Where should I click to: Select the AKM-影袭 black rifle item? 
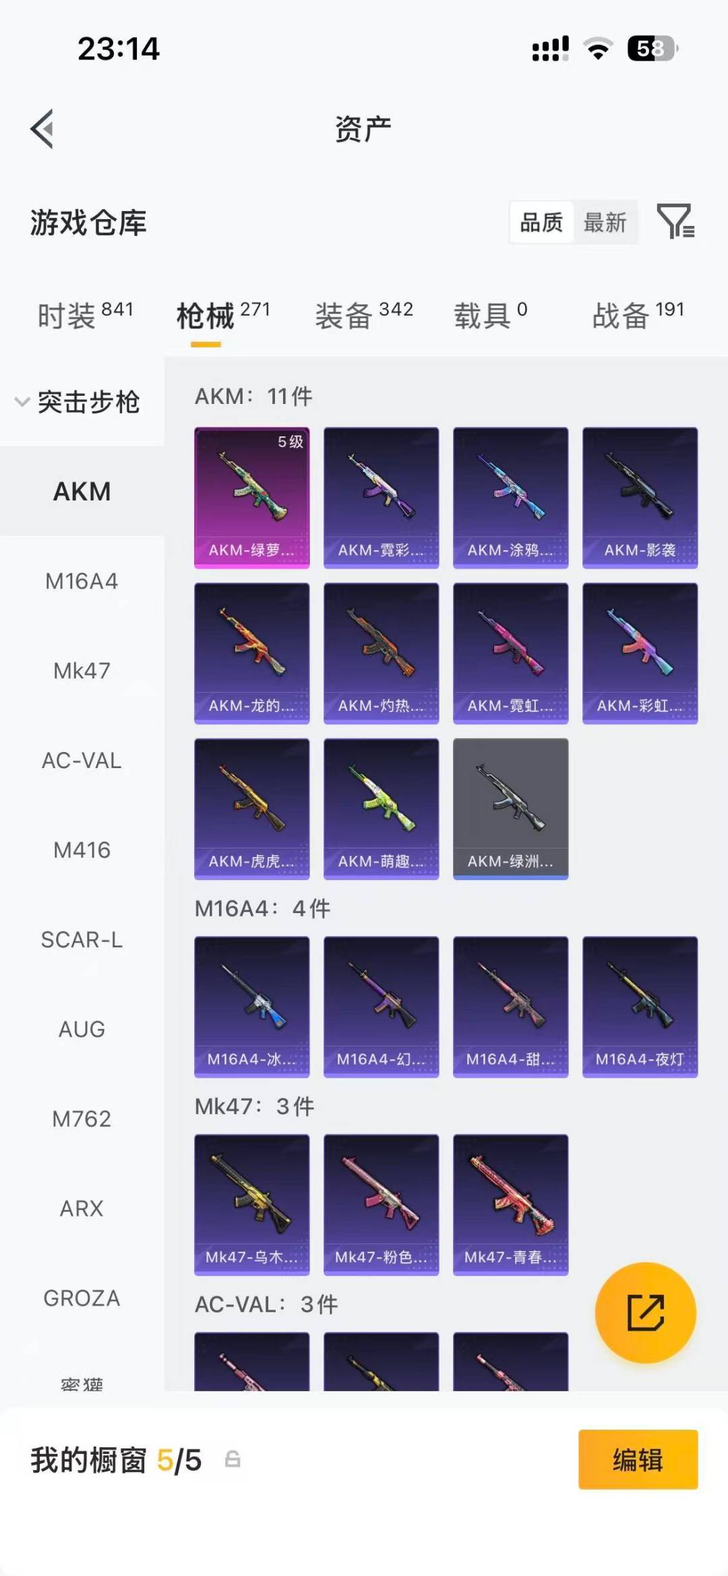(640, 498)
